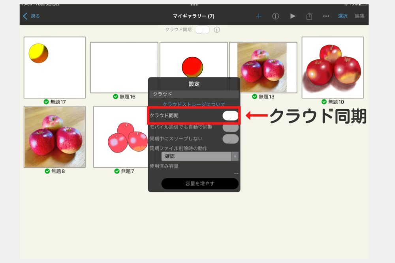The height and width of the screenshot is (263, 395).
Task: Click green sync checkmark for 無題17
Action: [x=47, y=102]
